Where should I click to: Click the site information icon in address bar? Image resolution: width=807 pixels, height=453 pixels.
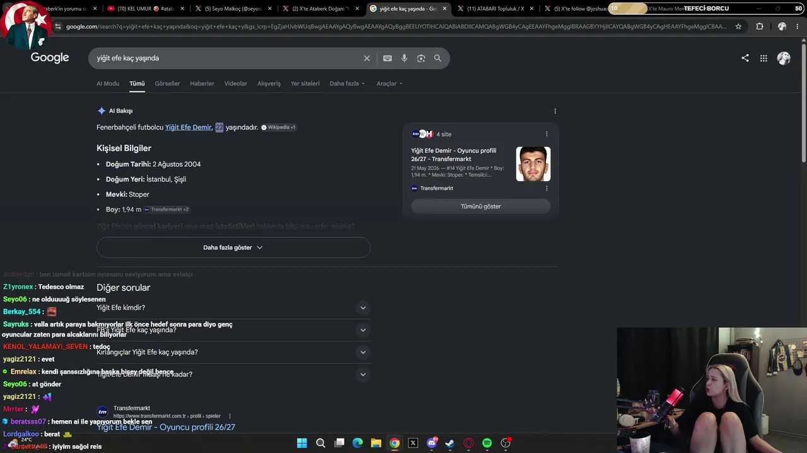point(58,26)
